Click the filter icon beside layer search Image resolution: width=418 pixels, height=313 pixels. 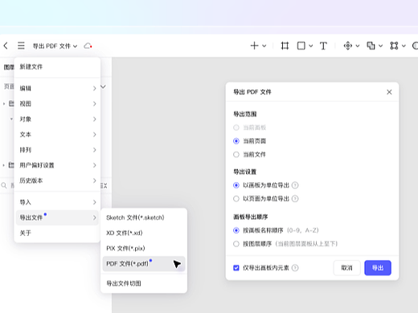pos(104,185)
